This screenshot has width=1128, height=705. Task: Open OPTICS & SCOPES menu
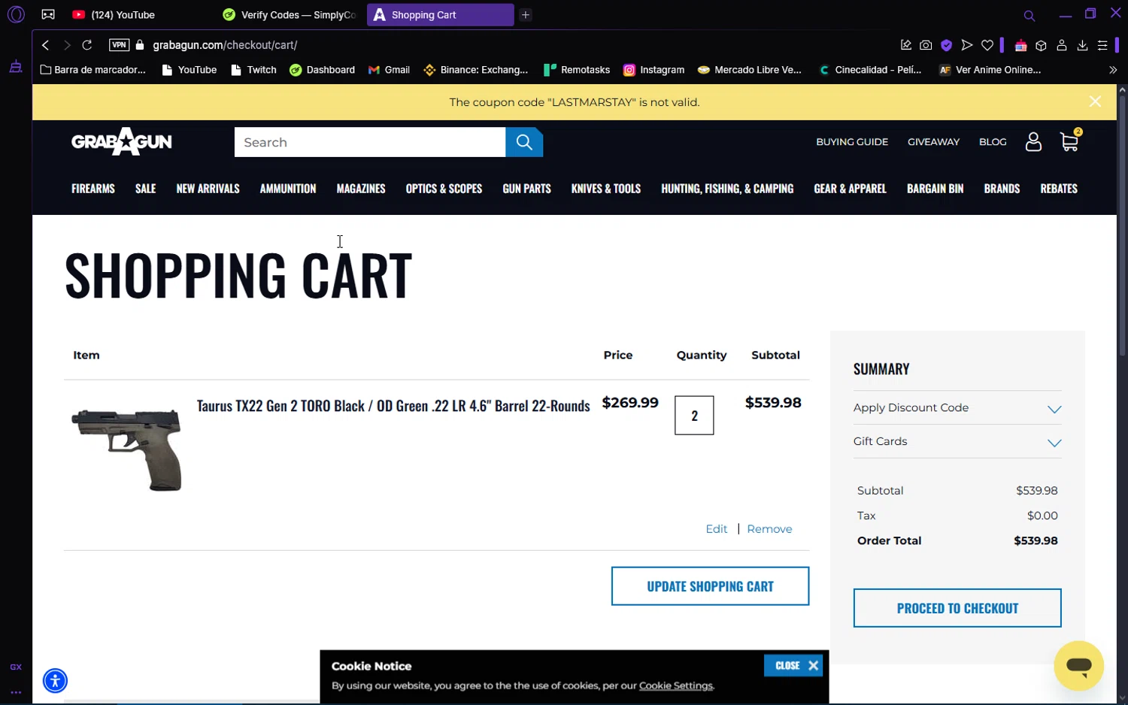point(444,189)
